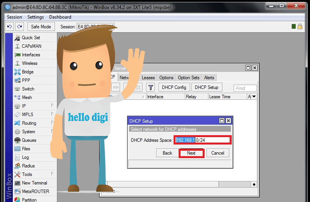Click the green status indicator square

[x=294, y=26]
